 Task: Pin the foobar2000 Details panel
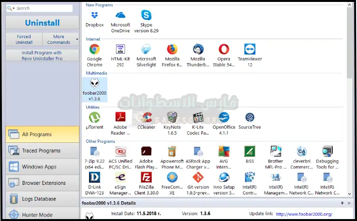(x=342, y=204)
